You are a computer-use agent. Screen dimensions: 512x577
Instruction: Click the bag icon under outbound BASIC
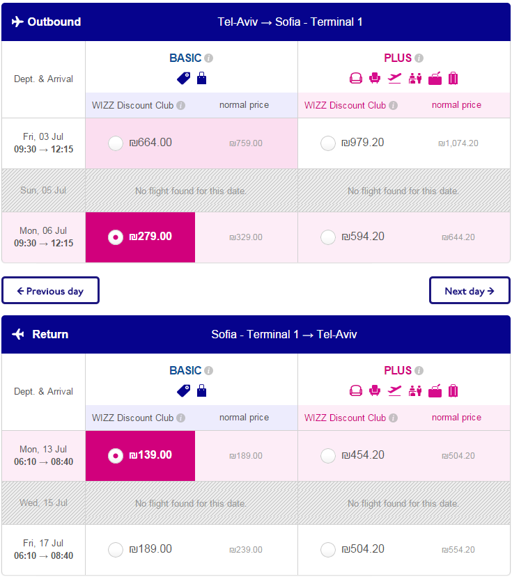coord(201,78)
